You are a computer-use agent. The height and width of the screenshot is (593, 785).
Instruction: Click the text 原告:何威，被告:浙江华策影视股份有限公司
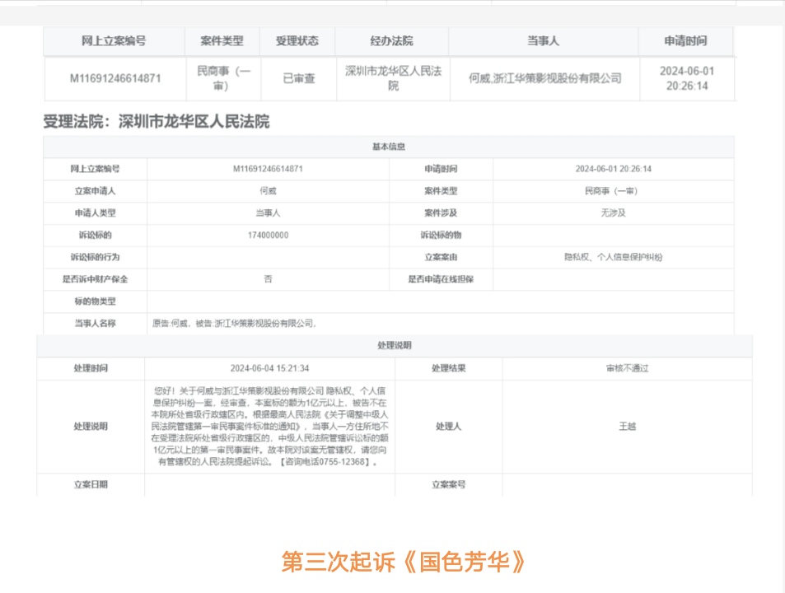coord(234,324)
